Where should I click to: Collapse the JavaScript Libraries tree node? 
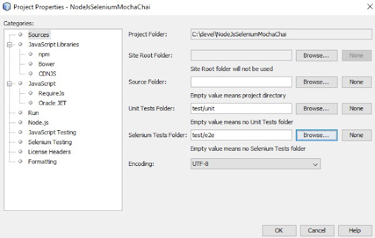pos(9,45)
